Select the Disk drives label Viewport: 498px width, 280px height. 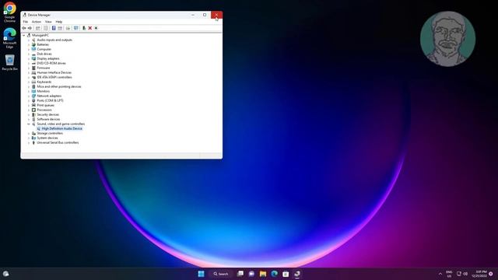click(x=44, y=54)
